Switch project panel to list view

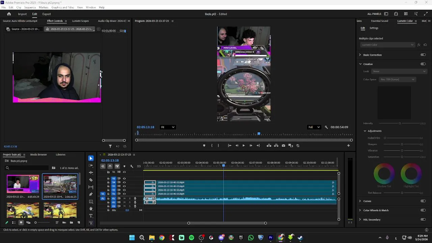click(14, 222)
